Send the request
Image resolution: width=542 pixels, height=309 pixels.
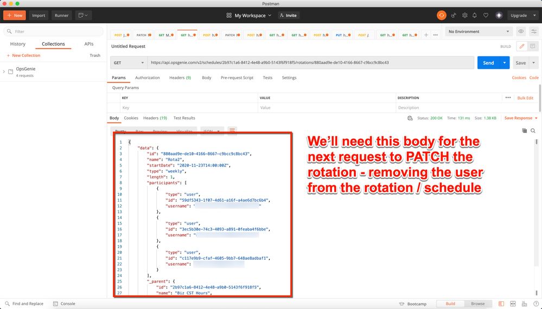coord(488,63)
